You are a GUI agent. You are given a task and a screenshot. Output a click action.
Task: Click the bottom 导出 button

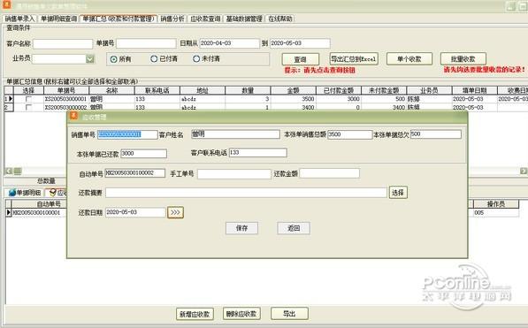pos(289,314)
